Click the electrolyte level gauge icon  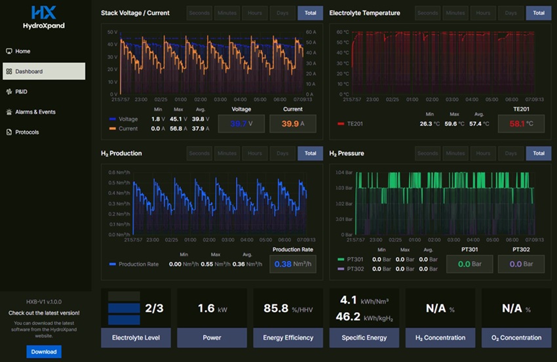pos(124,308)
